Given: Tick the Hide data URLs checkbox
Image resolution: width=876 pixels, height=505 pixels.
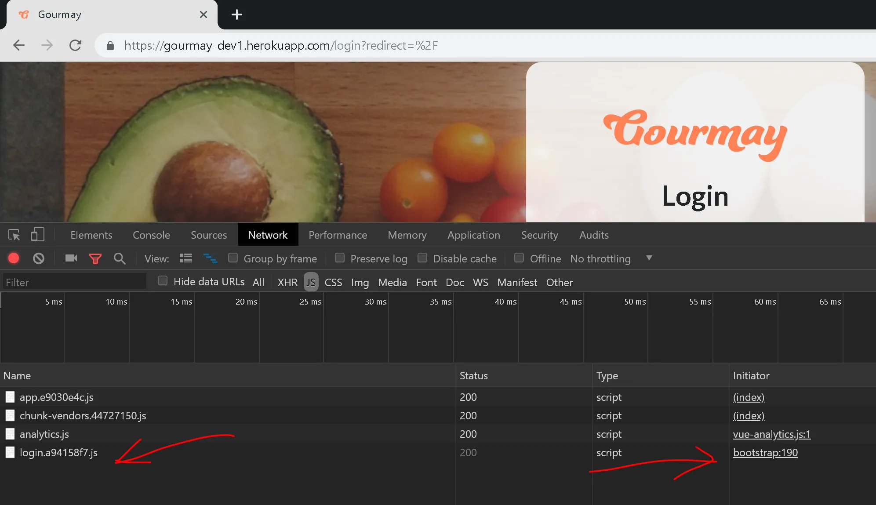Looking at the screenshot, I should tap(163, 281).
